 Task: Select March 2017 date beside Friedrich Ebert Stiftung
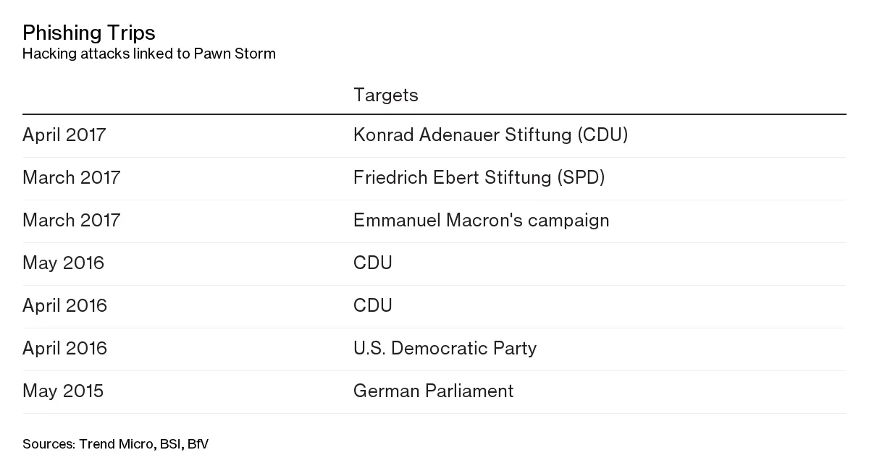pyautogui.click(x=71, y=178)
